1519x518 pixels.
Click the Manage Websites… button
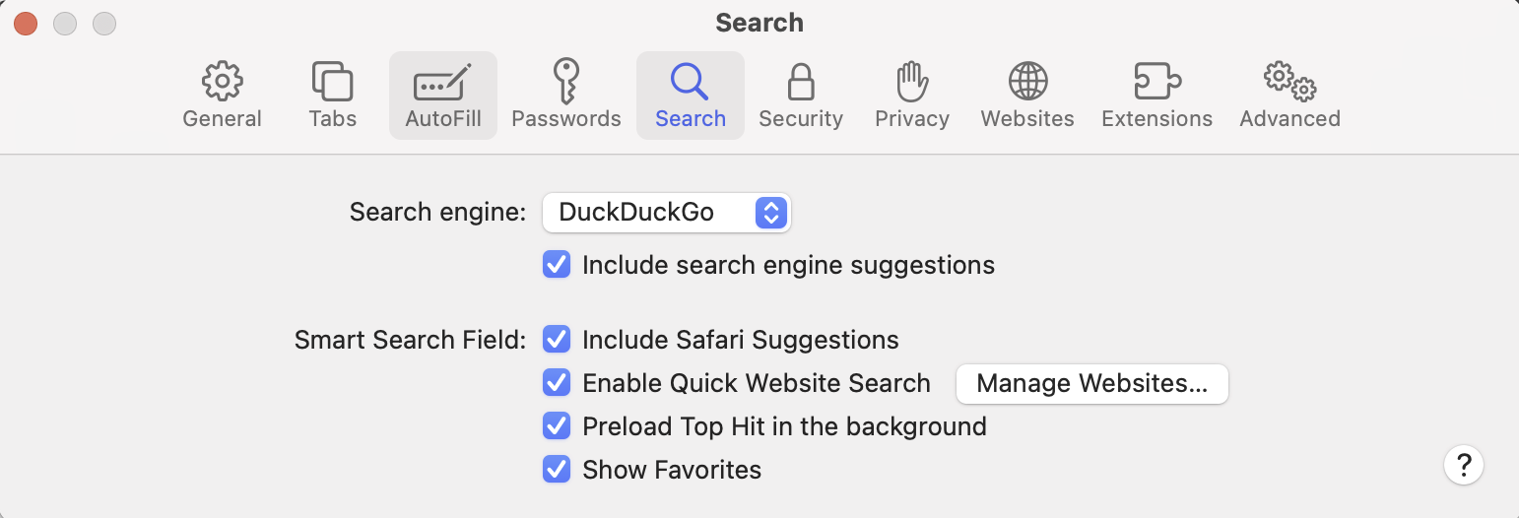[x=1091, y=384]
